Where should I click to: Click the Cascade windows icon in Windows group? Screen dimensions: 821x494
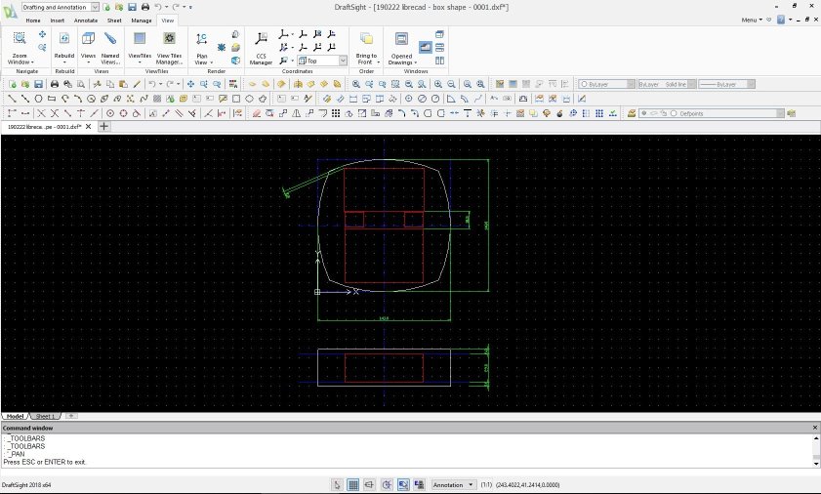pos(439,34)
